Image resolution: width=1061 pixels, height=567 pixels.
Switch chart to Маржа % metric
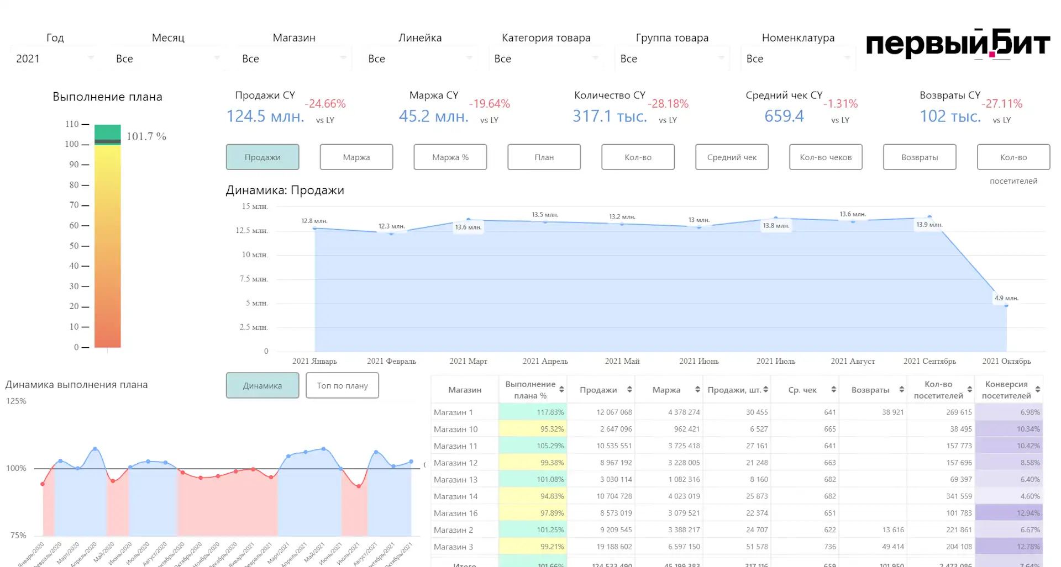tap(450, 157)
